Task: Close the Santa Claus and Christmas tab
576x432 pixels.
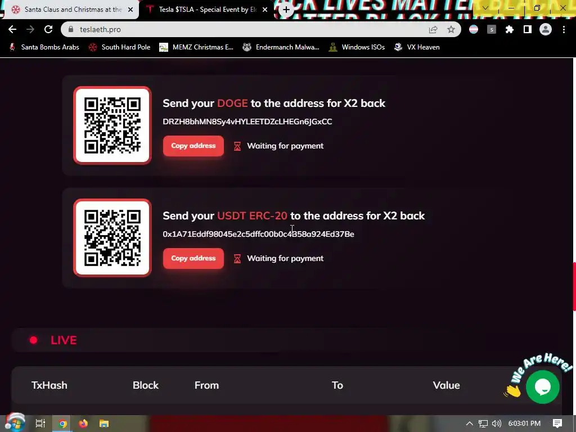Action: click(130, 10)
